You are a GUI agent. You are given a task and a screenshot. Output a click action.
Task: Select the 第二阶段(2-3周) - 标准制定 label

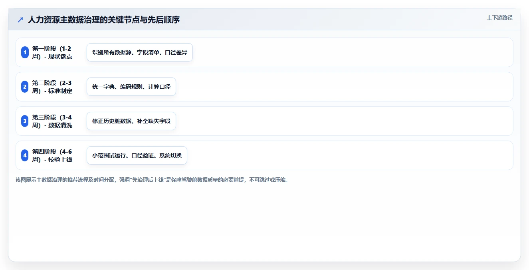coord(52,87)
